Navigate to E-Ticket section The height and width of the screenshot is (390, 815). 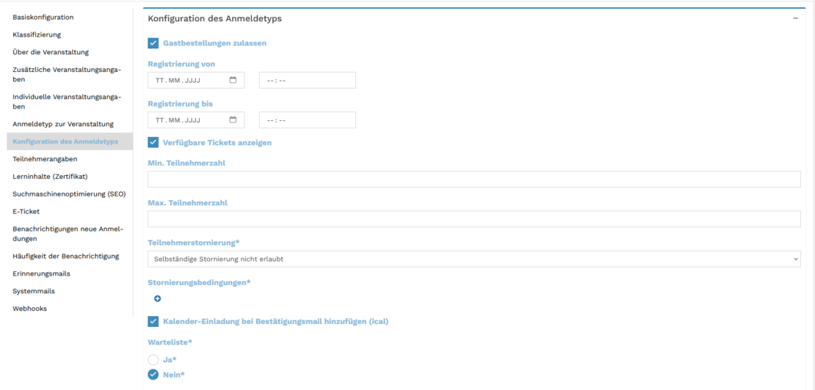(26, 211)
